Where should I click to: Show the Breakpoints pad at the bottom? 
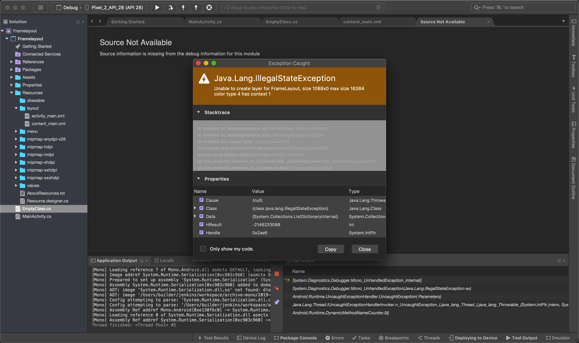coord(394,338)
